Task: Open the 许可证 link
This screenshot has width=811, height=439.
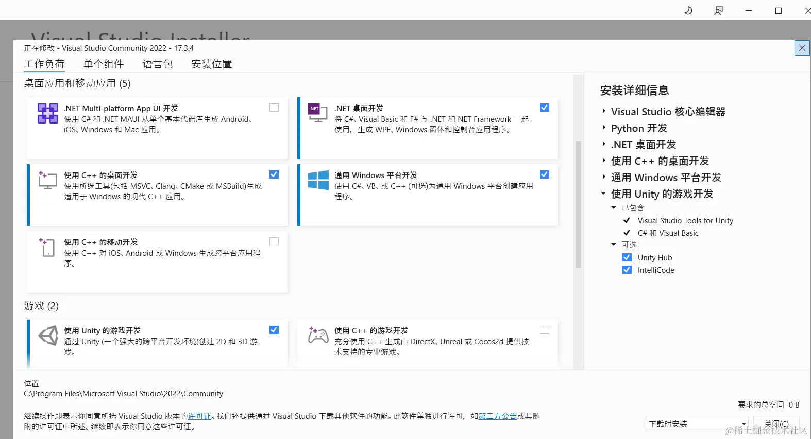Action: click(199, 416)
